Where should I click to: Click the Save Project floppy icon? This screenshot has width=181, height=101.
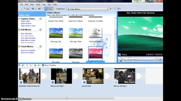coord(28,9)
